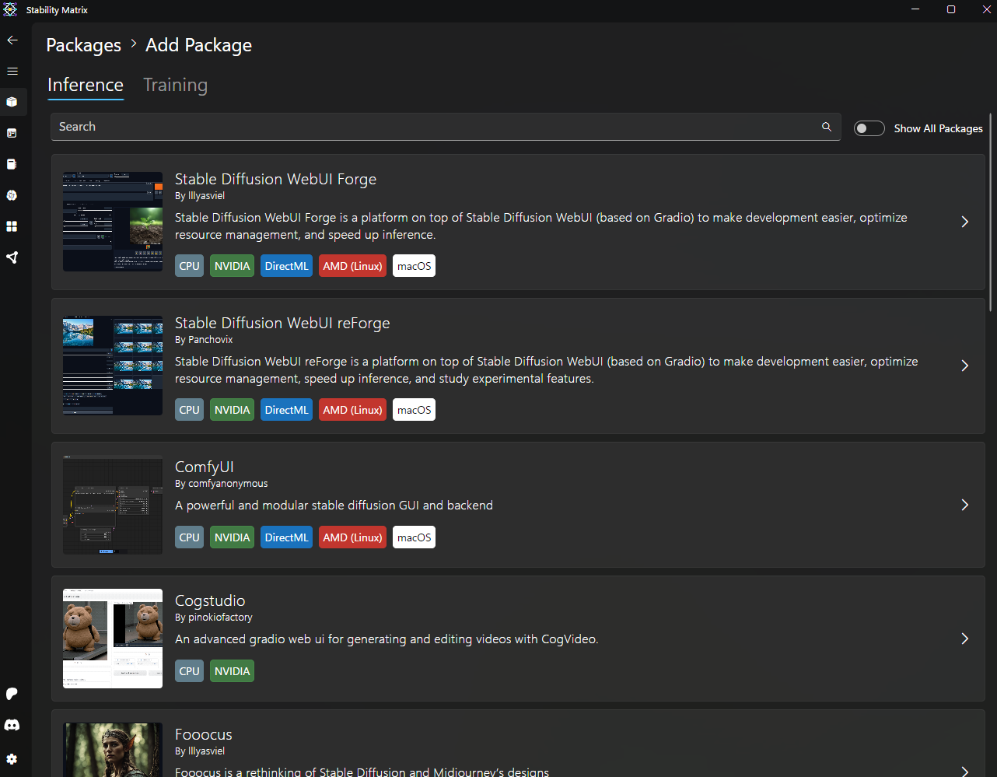Click the ComfyUI preview thumbnail

tap(113, 505)
